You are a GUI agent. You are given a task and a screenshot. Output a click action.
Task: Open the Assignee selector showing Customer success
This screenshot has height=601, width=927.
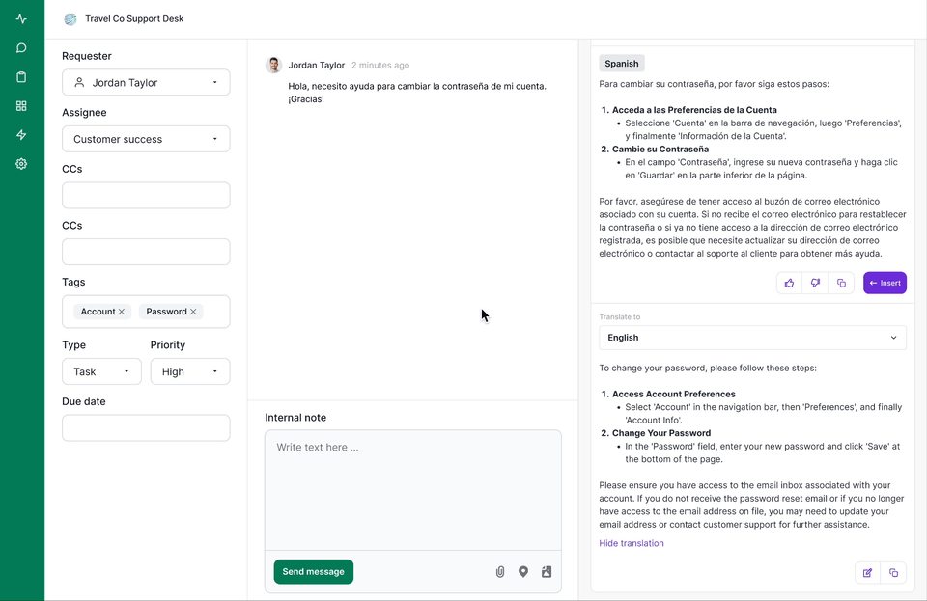tap(145, 138)
